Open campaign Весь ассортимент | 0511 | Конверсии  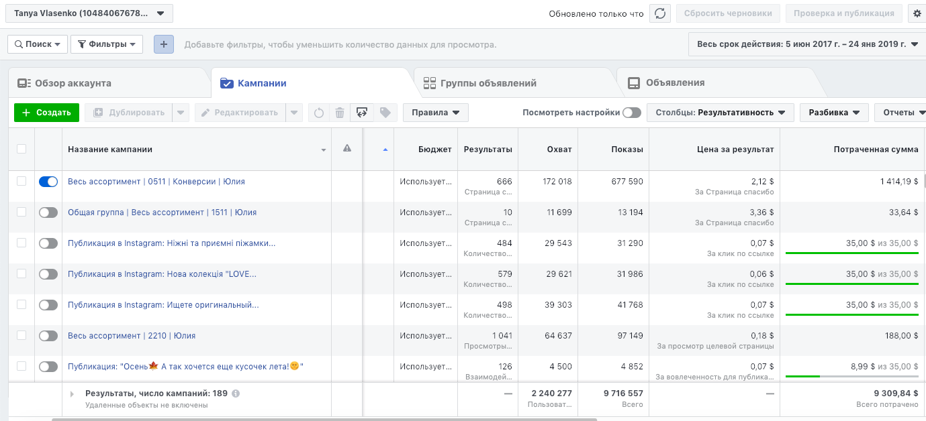[x=156, y=182]
